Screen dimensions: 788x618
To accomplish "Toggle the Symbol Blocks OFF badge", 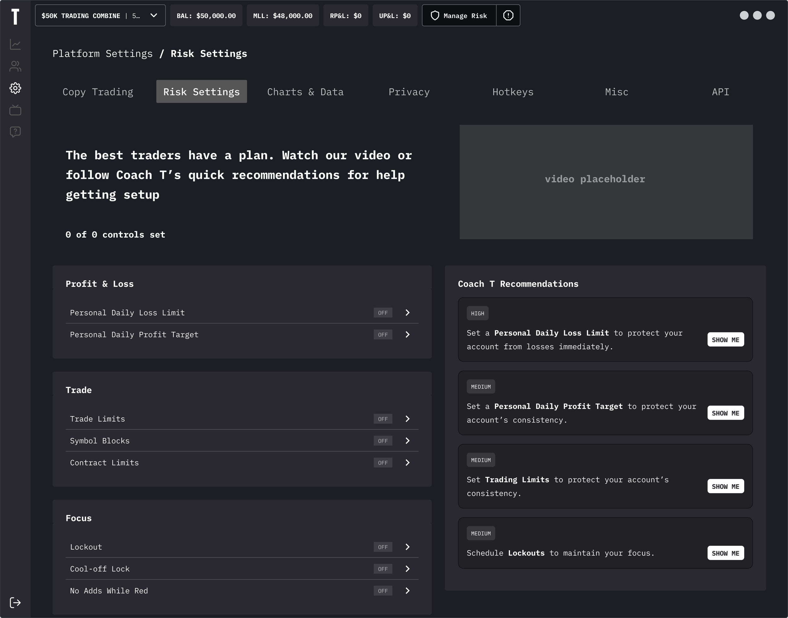I will (383, 441).
